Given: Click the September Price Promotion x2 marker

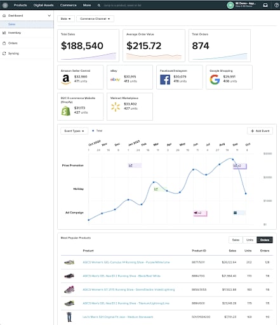Looking at the screenshot, I should 240,166.
